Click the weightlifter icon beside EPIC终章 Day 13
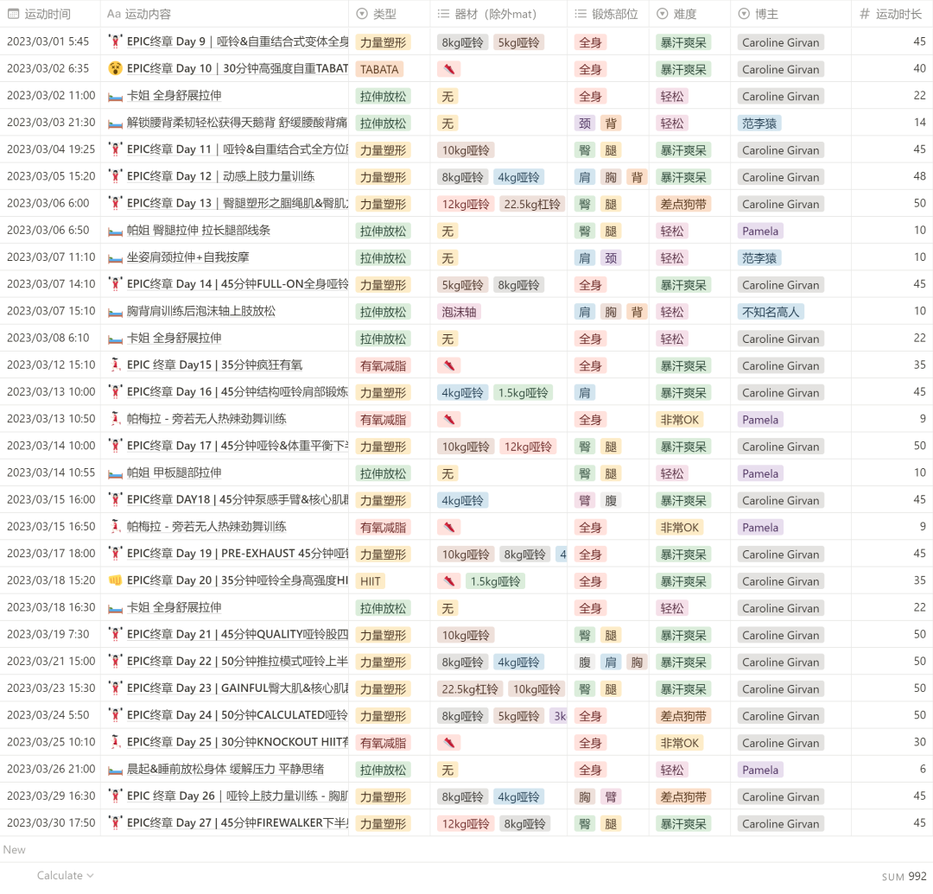The width and height of the screenshot is (933, 894). [x=116, y=203]
